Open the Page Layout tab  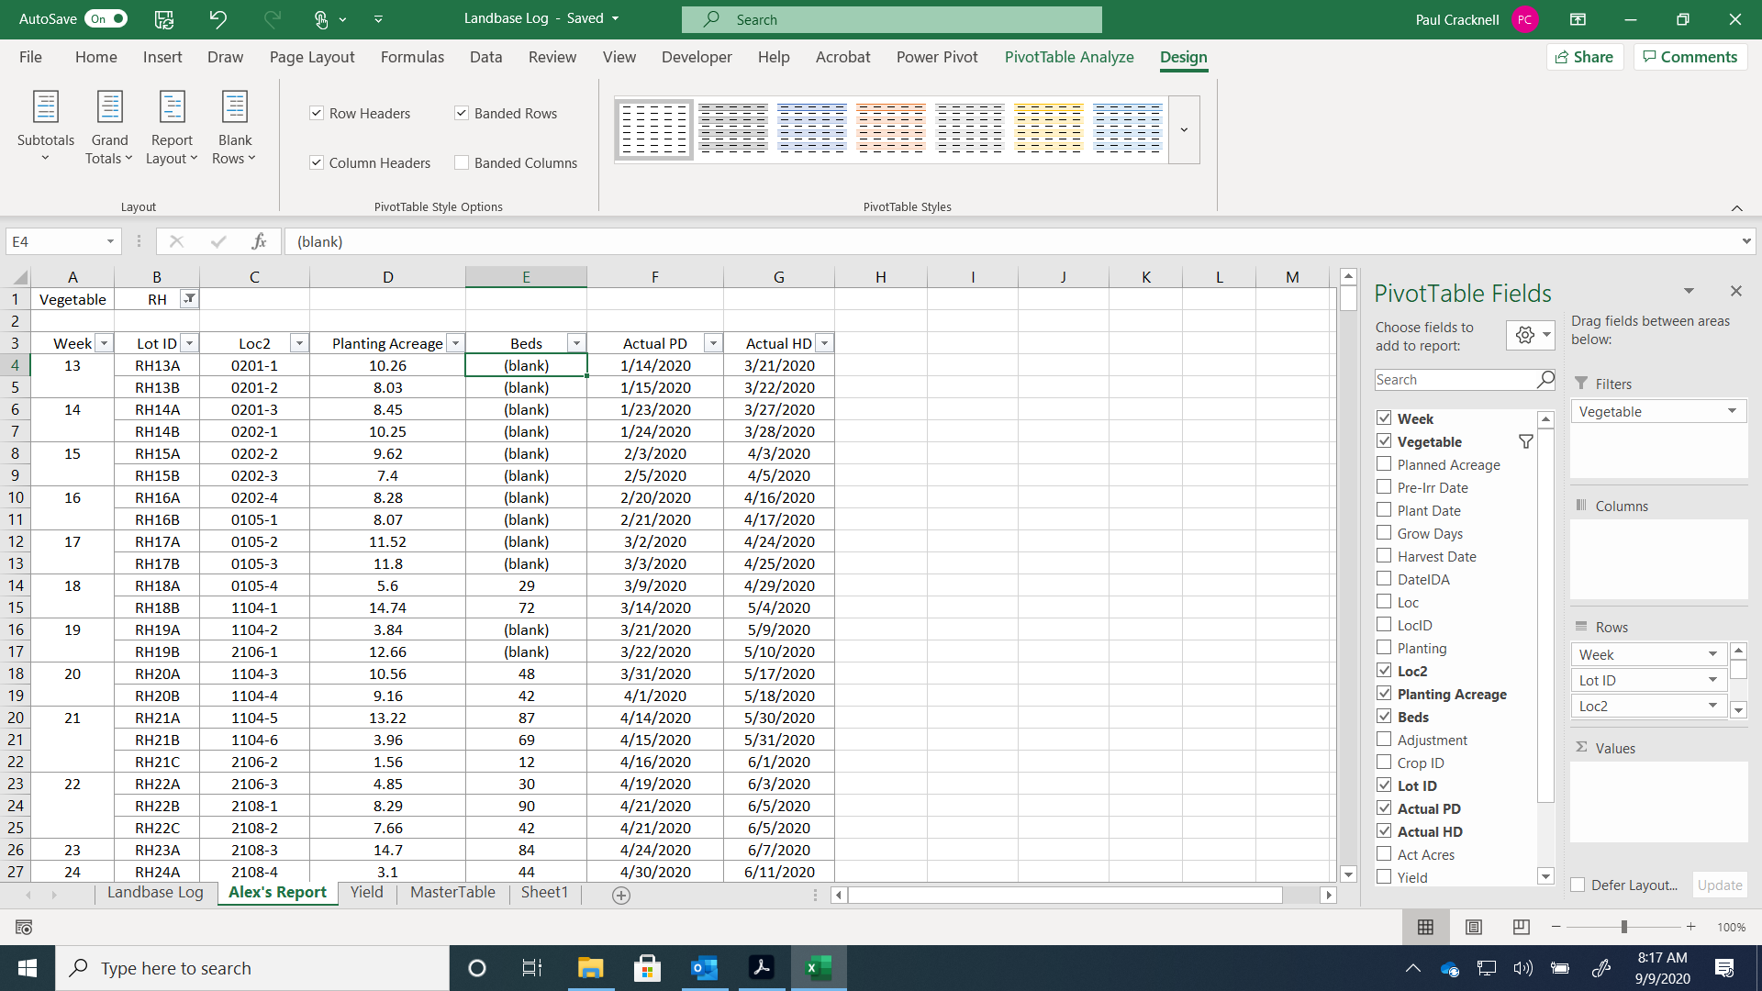coord(312,57)
